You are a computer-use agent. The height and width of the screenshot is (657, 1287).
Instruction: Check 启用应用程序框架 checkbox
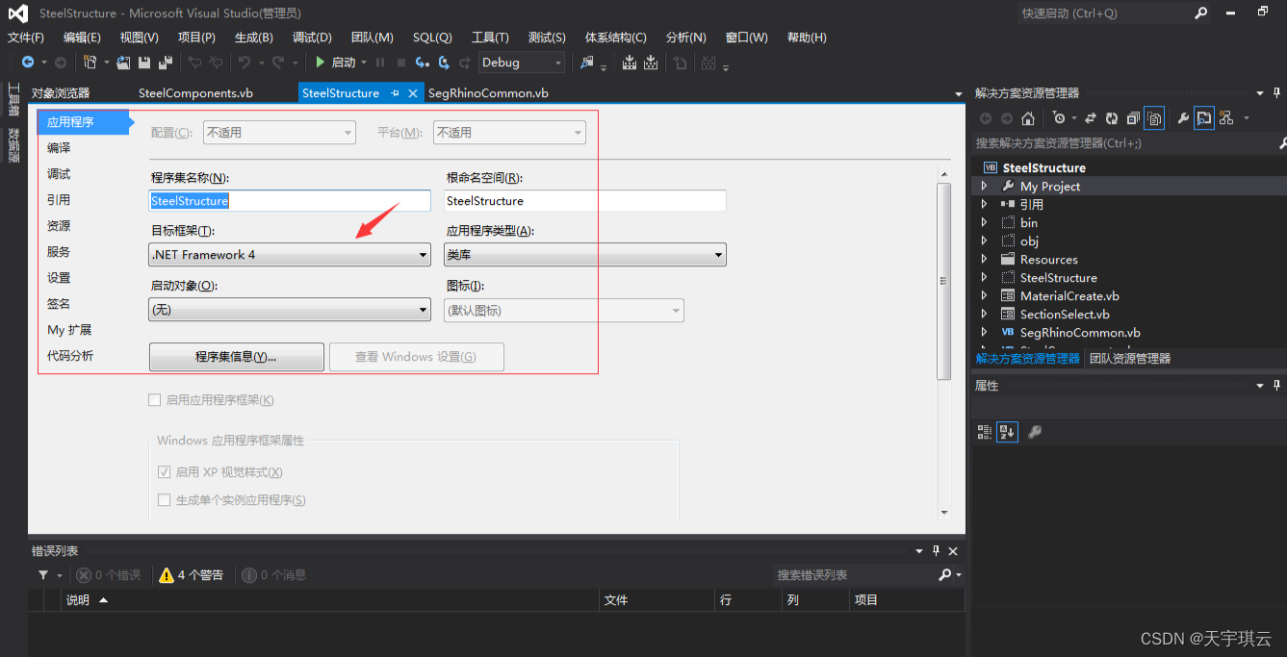point(154,400)
